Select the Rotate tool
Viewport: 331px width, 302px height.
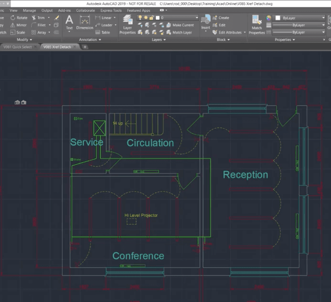coord(19,18)
